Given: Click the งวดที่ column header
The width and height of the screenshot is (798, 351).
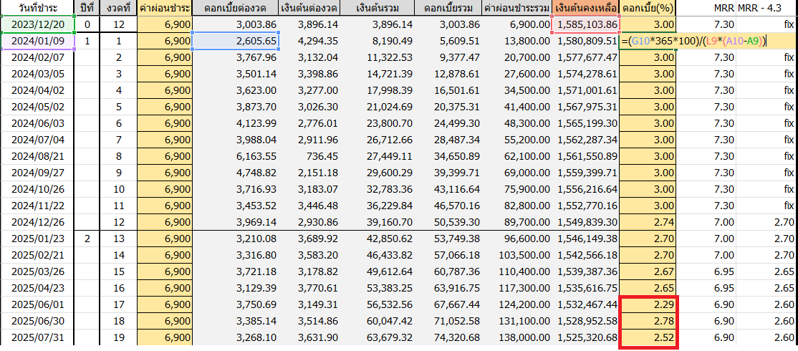Looking at the screenshot, I should point(118,8).
